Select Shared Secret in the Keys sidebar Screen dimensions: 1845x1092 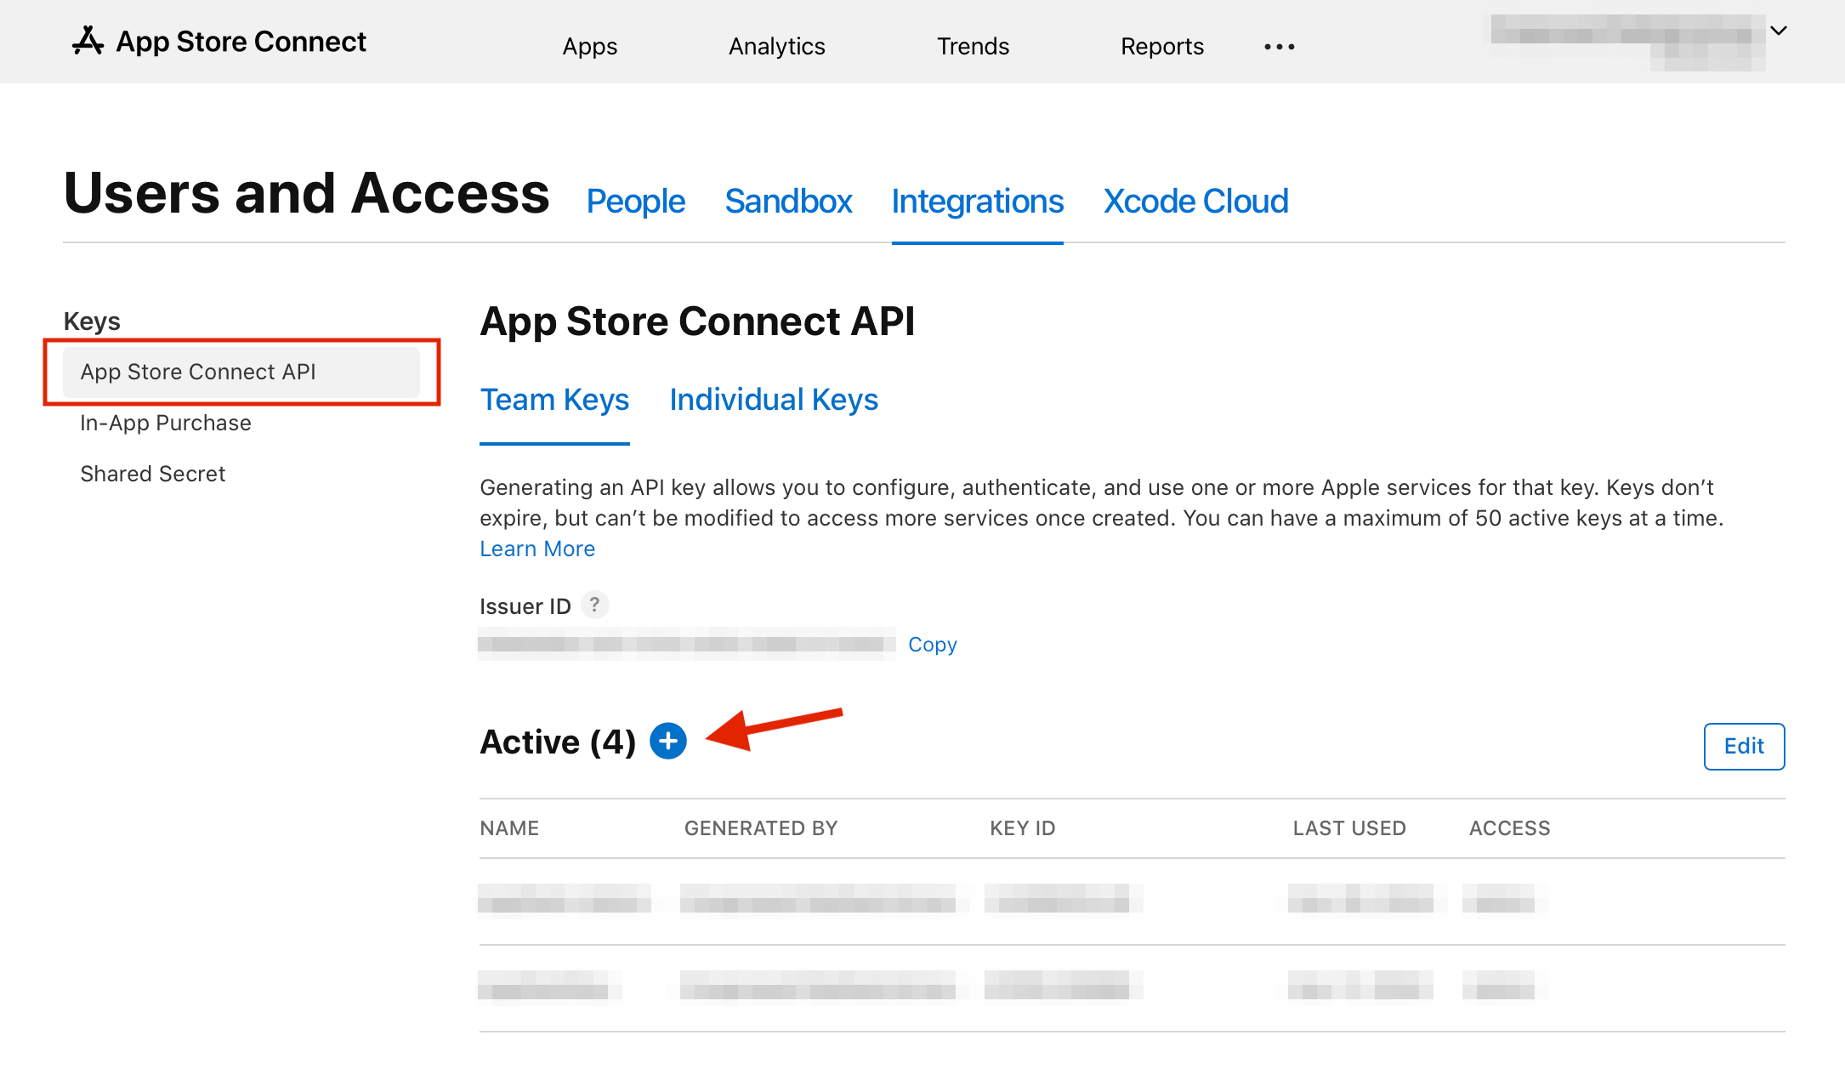coord(152,474)
